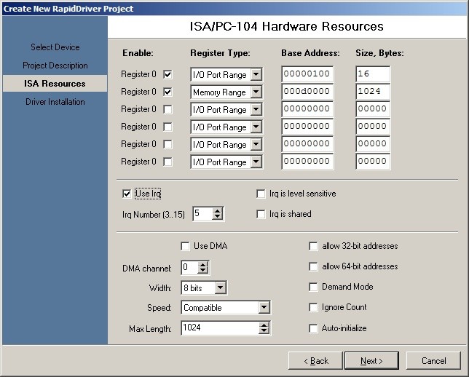
Task: Turn on Demand Mode
Action: (x=313, y=287)
